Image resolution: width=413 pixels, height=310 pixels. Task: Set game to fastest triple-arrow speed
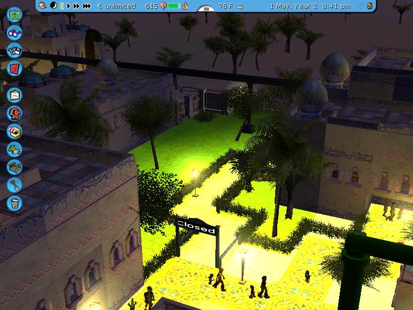tap(87, 6)
